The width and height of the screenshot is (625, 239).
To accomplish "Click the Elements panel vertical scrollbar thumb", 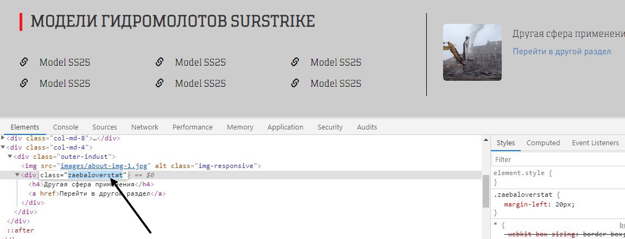I will coord(486,191).
